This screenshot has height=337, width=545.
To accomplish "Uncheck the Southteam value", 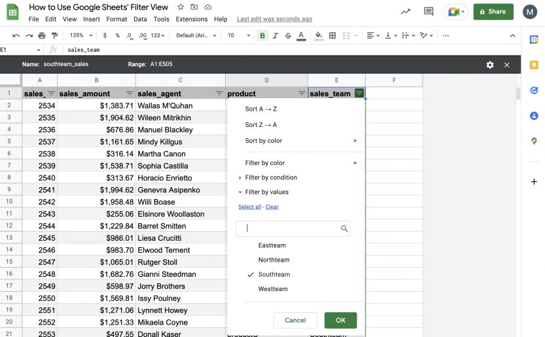I will [274, 274].
